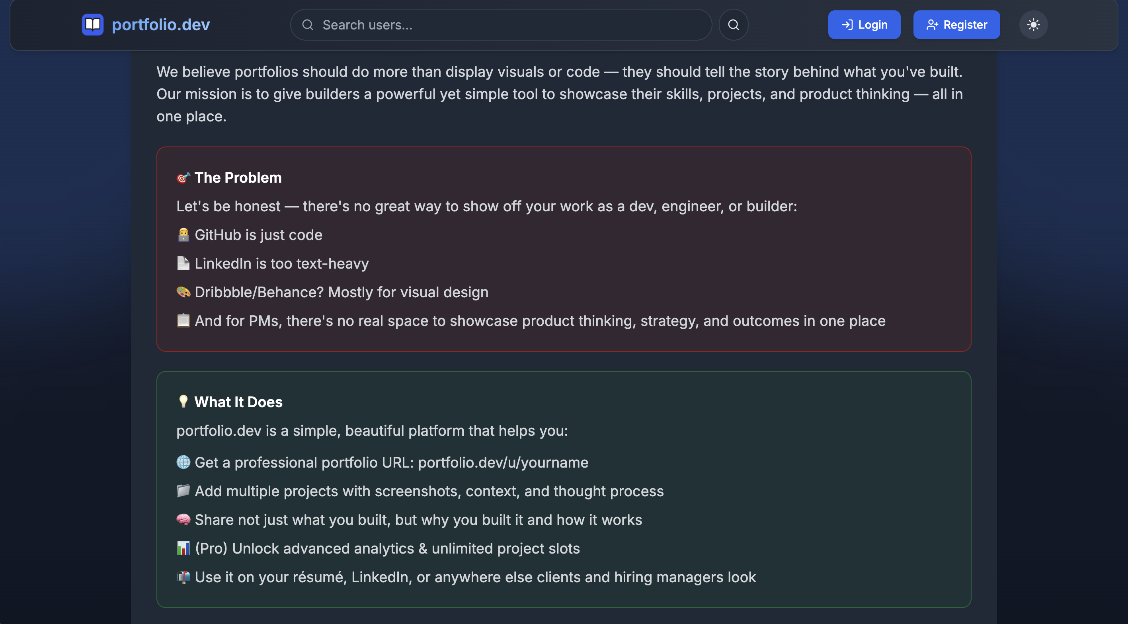Viewport: 1128px width, 624px height.
Task: Click the globe emoji before portfolio URL line
Action: point(183,462)
